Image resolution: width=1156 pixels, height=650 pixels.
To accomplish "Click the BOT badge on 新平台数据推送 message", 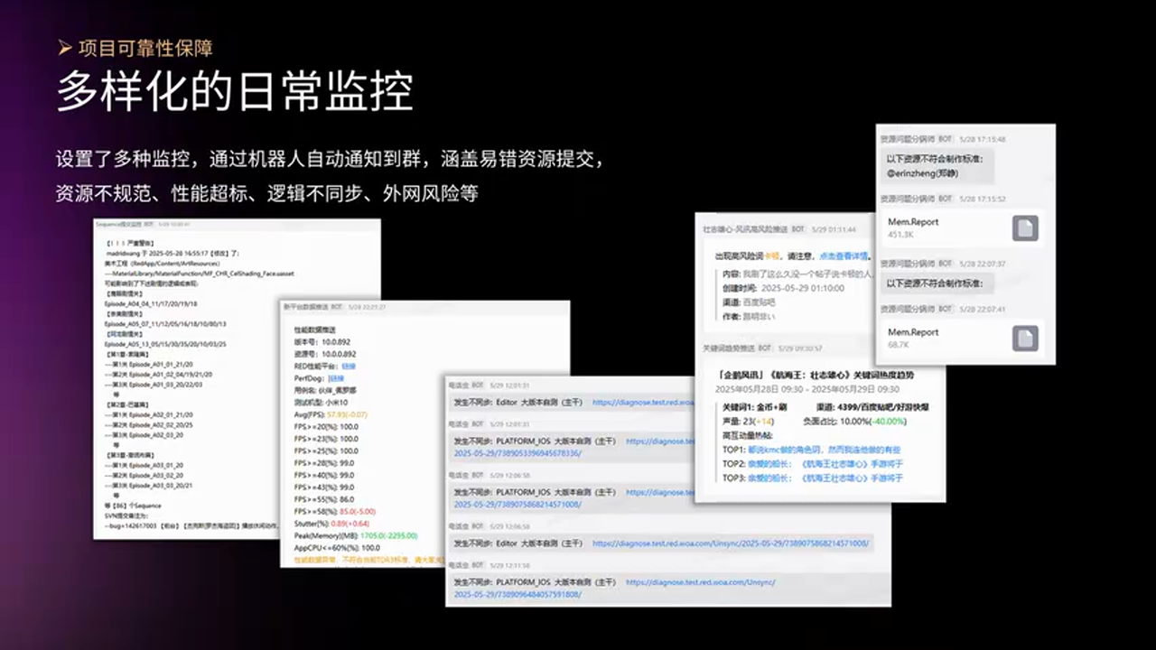I will 336,306.
